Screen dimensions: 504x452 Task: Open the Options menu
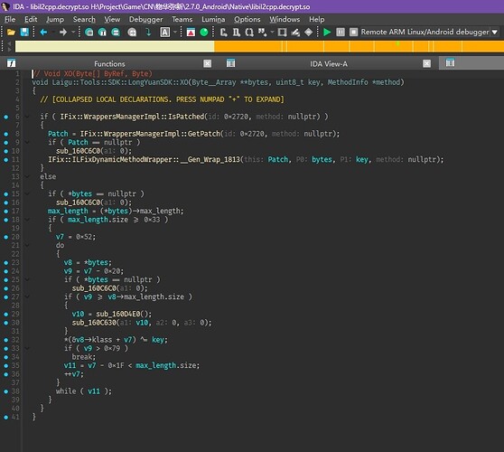click(247, 19)
